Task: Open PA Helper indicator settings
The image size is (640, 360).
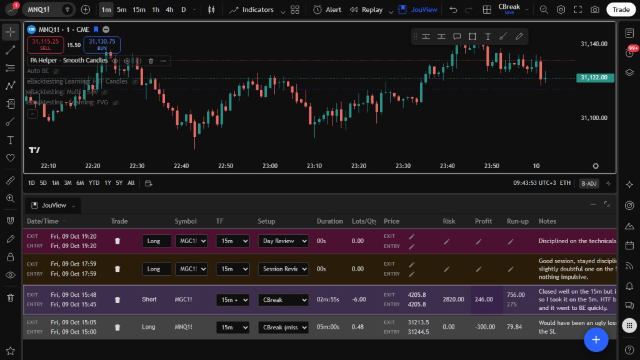Action: pos(127,61)
